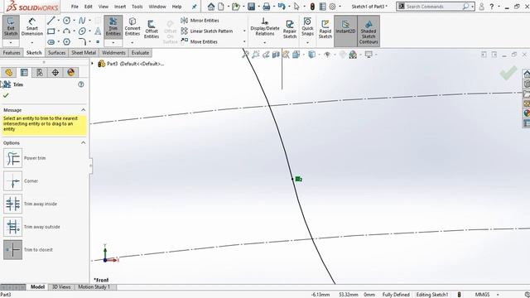Click Move Entities
The height and width of the screenshot is (298, 530).
click(200, 42)
